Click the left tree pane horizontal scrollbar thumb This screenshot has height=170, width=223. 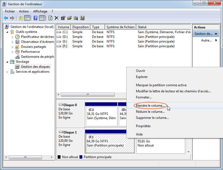click(x=25, y=157)
